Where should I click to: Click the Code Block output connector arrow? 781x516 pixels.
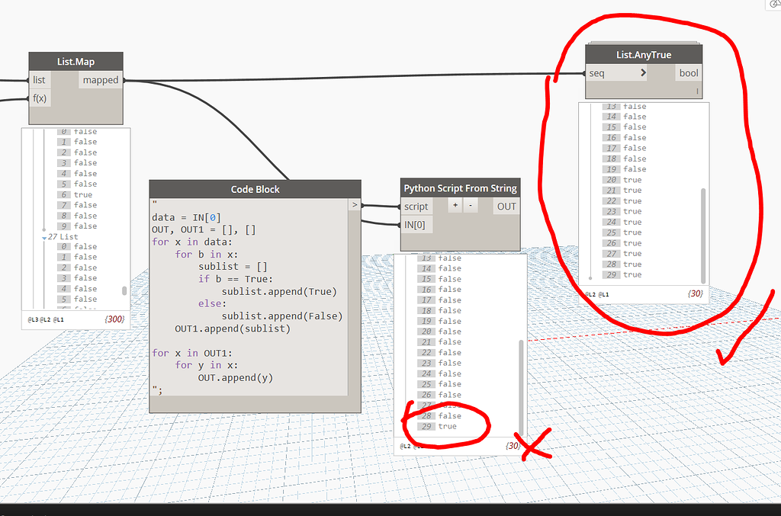353,204
